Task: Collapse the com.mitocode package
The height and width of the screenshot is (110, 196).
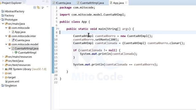Action: coord(6,28)
